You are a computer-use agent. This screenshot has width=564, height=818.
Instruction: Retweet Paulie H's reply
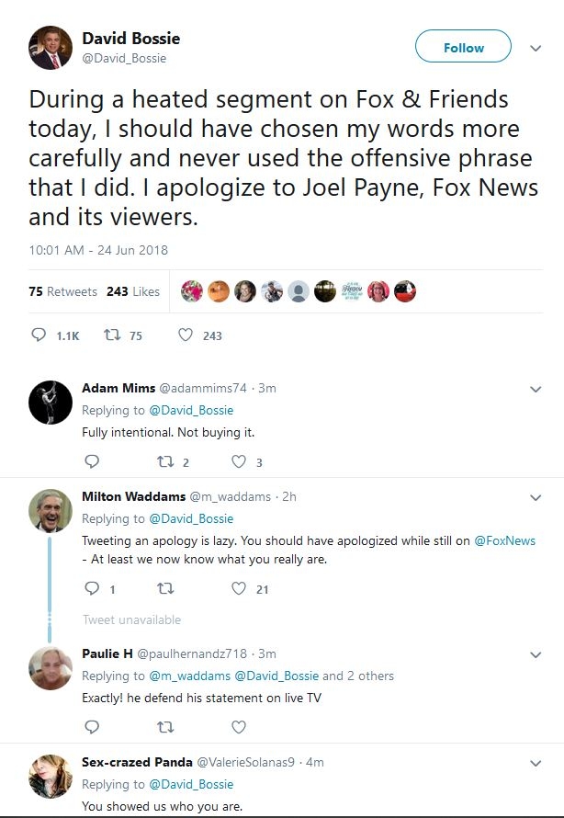[165, 727]
